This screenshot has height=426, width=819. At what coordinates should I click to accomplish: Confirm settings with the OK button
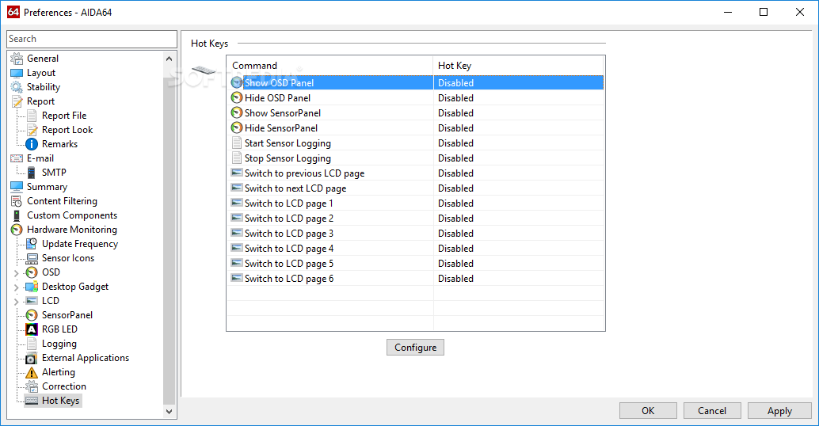click(x=648, y=411)
